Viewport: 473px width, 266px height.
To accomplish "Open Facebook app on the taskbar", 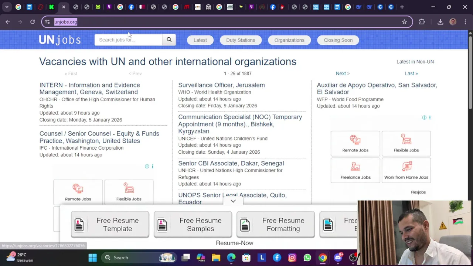I will point(277,258).
